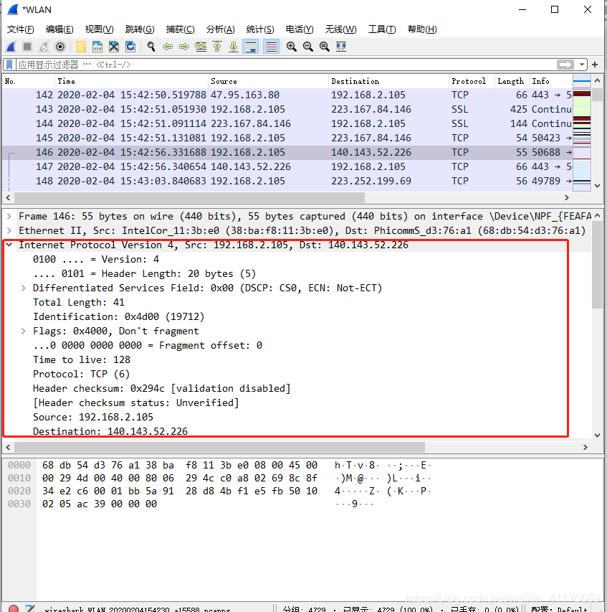Apply the display filter arrow button

(565, 65)
